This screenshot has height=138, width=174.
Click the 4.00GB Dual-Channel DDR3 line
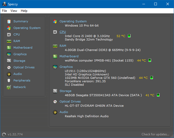(x=103, y=50)
